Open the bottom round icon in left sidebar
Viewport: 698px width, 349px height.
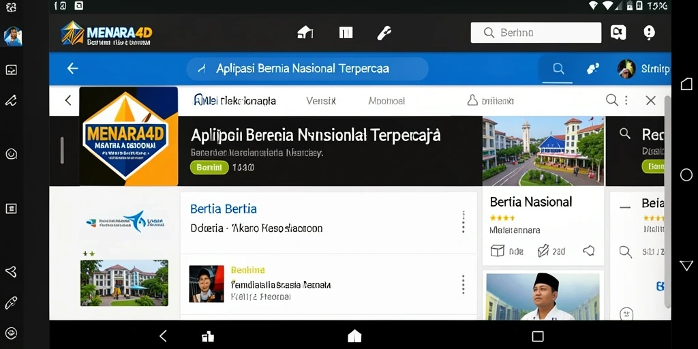11,333
